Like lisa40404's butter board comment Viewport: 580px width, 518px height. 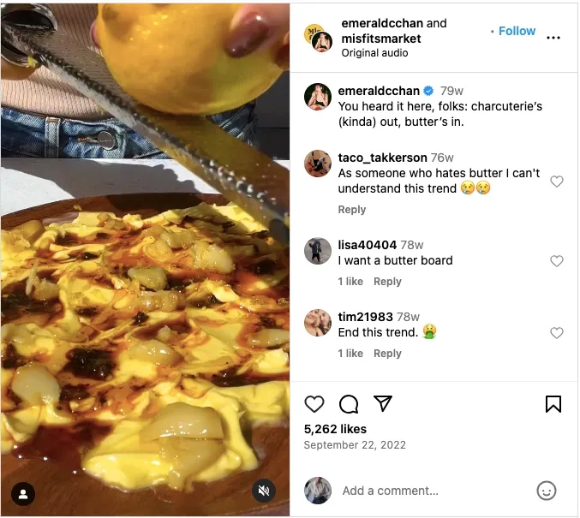pyautogui.click(x=557, y=261)
